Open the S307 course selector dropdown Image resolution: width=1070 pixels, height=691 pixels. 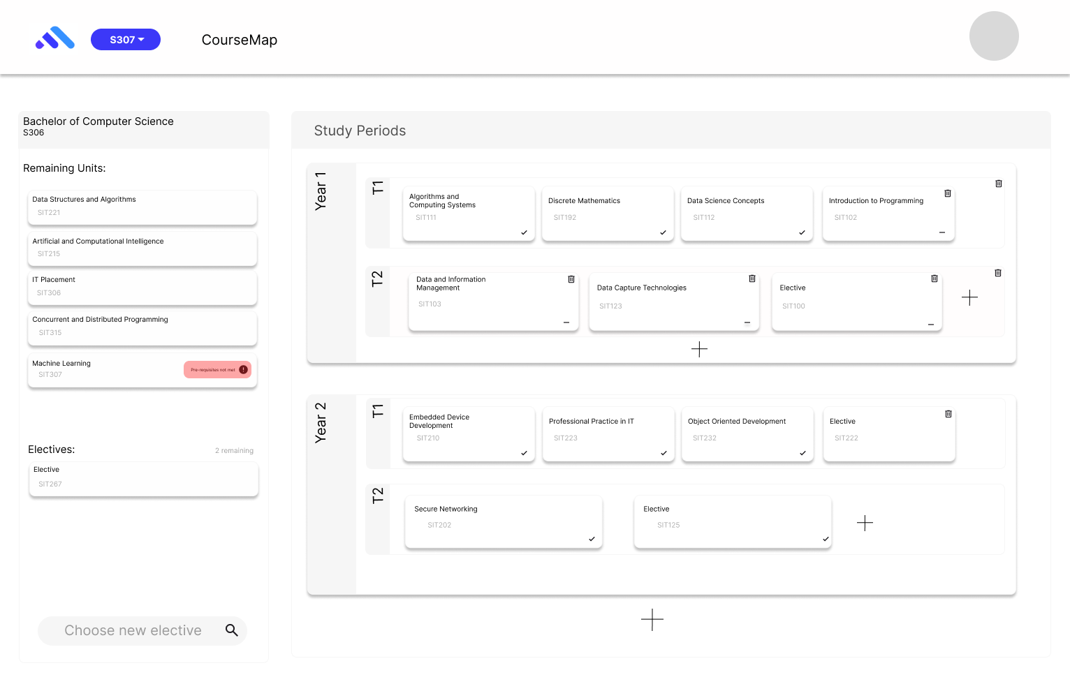coord(126,39)
